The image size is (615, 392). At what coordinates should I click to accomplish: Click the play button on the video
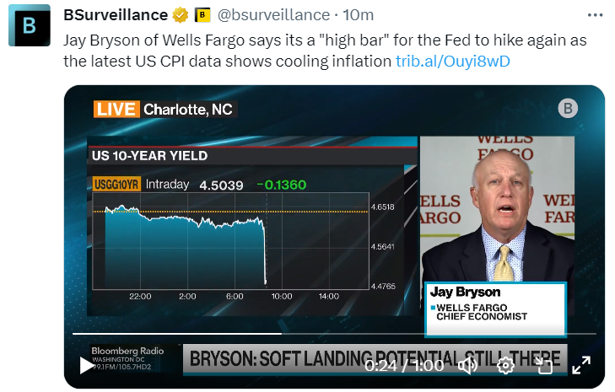click(x=86, y=365)
